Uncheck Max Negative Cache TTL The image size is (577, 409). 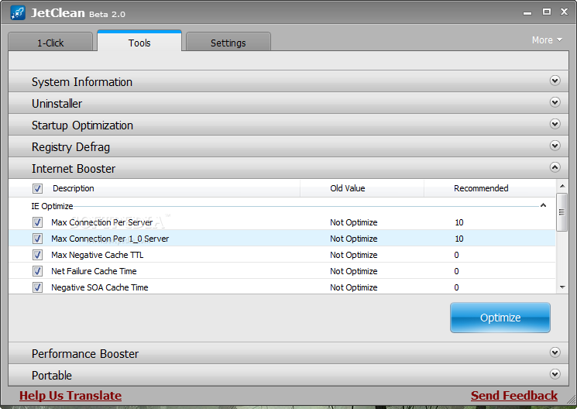(x=37, y=255)
